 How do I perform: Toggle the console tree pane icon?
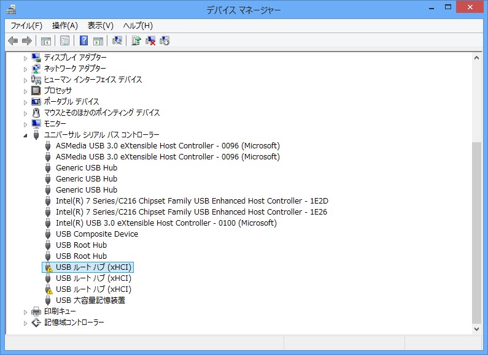click(x=45, y=41)
